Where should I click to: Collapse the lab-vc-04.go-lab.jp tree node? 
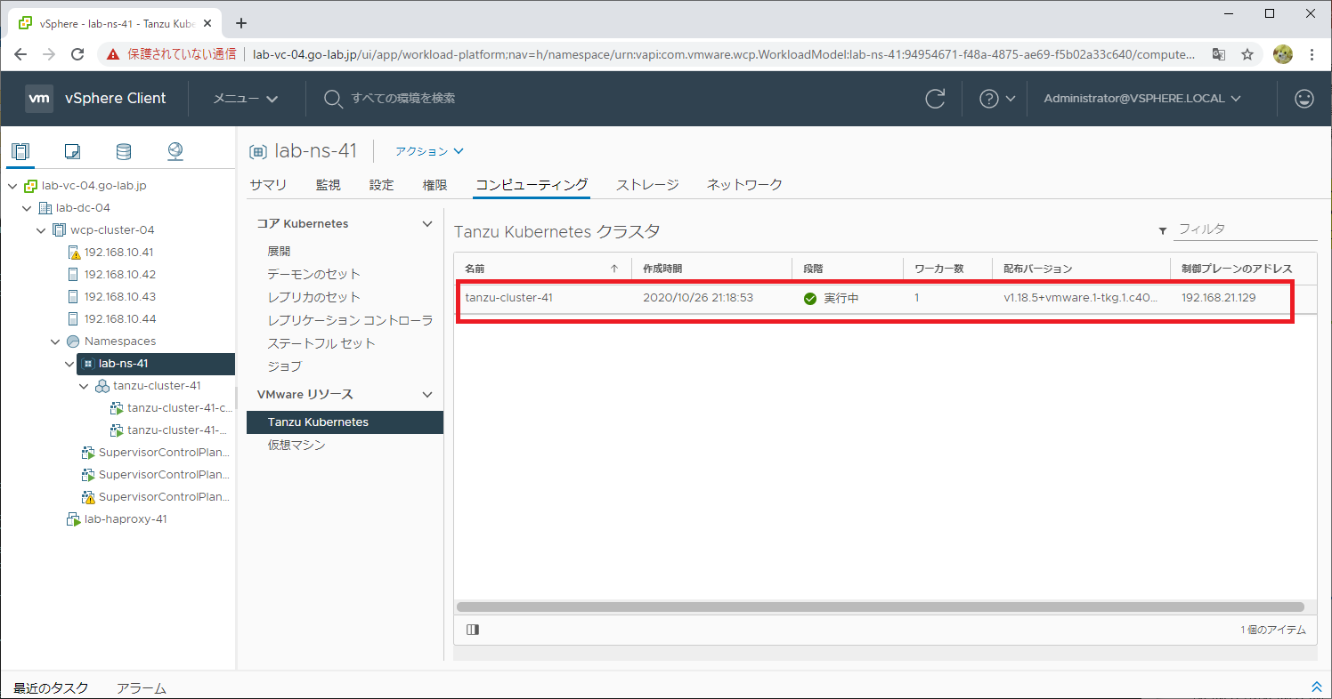(12, 186)
